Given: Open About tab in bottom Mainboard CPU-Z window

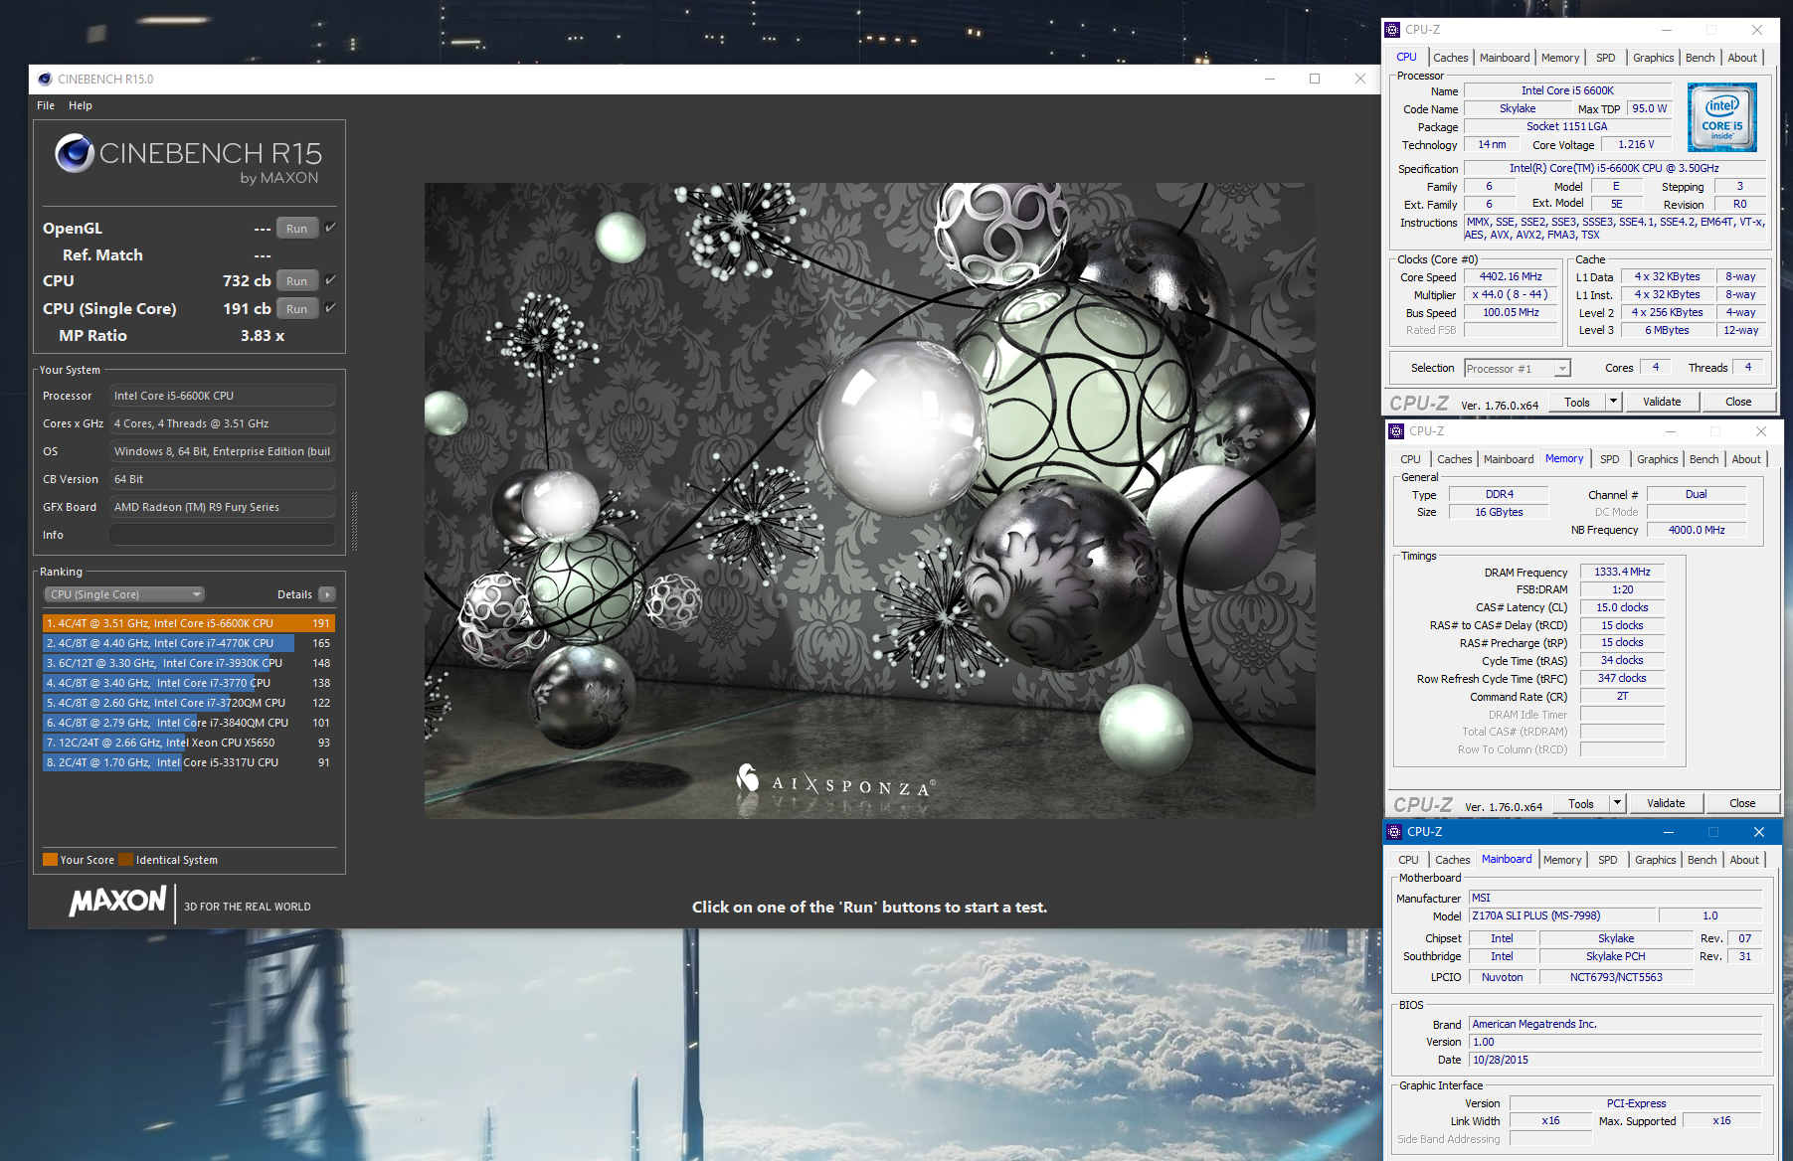Looking at the screenshot, I should pyautogui.click(x=1744, y=860).
